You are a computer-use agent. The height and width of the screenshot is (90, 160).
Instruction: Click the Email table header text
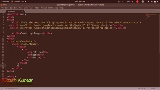[x=35, y=57]
